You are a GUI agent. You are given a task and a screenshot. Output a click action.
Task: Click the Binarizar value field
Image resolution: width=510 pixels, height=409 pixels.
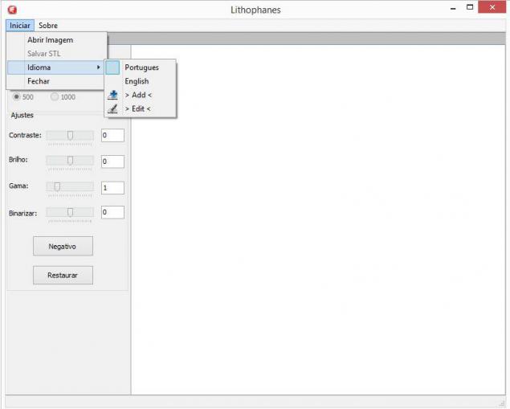[x=112, y=212]
